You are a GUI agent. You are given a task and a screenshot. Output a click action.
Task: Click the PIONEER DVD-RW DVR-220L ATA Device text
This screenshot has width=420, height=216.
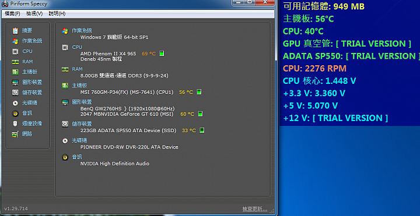129,147
